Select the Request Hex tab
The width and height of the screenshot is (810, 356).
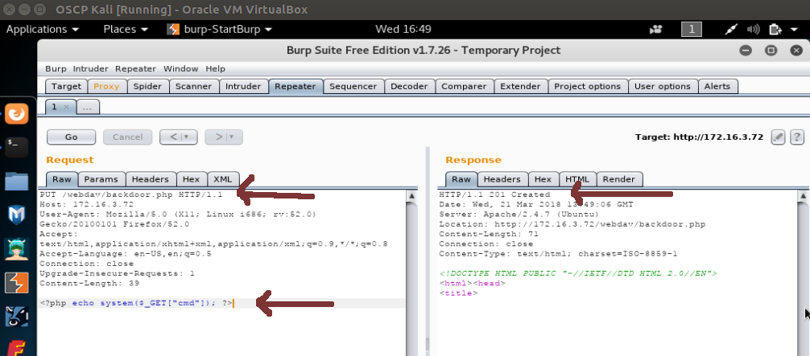[x=191, y=179]
